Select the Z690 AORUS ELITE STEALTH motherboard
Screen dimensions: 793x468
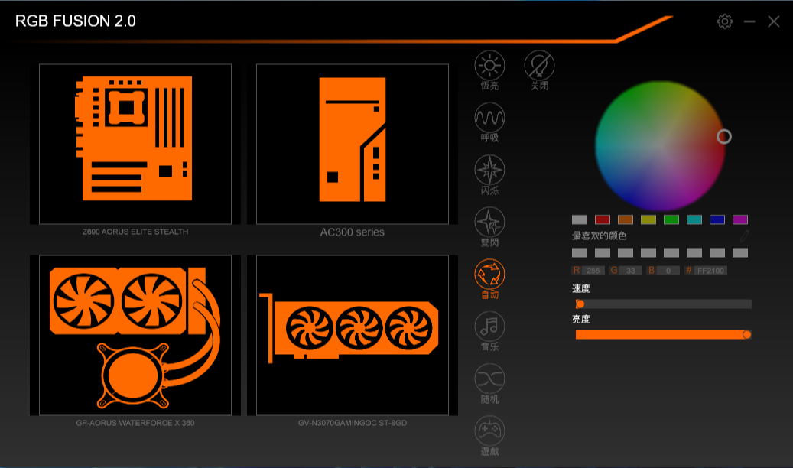[135, 144]
